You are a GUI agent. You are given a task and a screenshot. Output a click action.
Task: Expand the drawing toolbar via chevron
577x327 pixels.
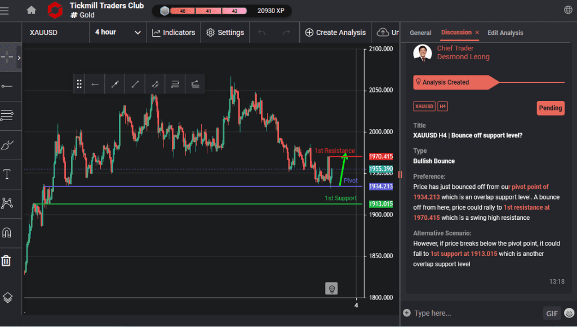point(19,57)
